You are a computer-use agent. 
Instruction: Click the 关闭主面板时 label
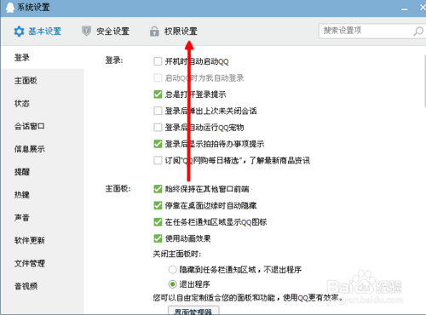tap(177, 254)
